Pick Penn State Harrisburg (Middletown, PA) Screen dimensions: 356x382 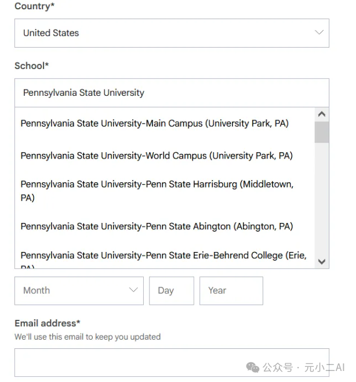pos(157,190)
